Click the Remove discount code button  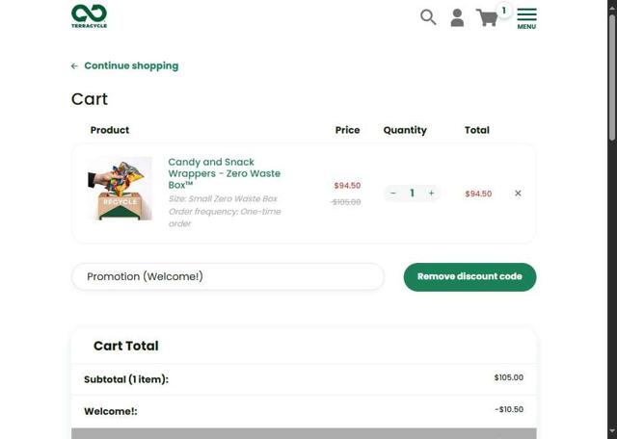469,277
